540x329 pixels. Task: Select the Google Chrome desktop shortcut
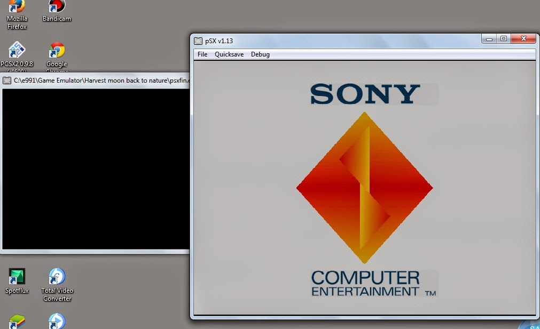coord(57,57)
